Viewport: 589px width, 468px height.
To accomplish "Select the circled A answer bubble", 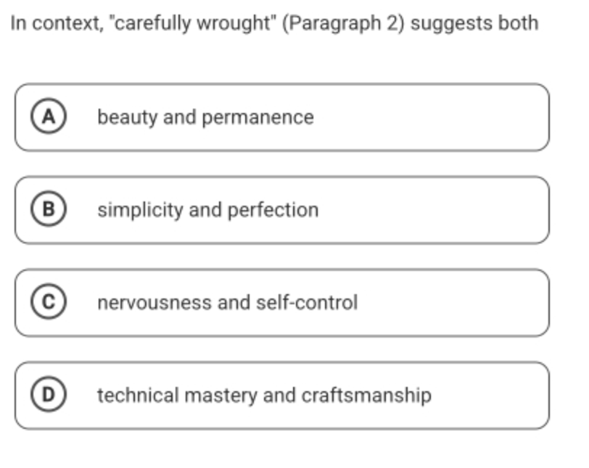I will click(49, 117).
